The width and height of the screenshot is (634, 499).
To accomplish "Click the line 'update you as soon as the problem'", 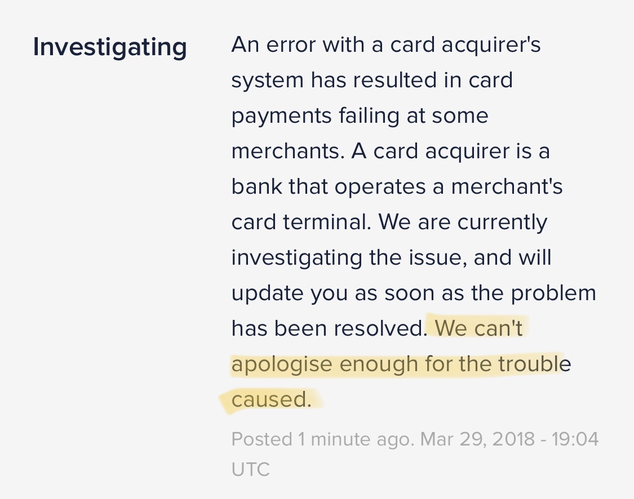I will point(414,294).
